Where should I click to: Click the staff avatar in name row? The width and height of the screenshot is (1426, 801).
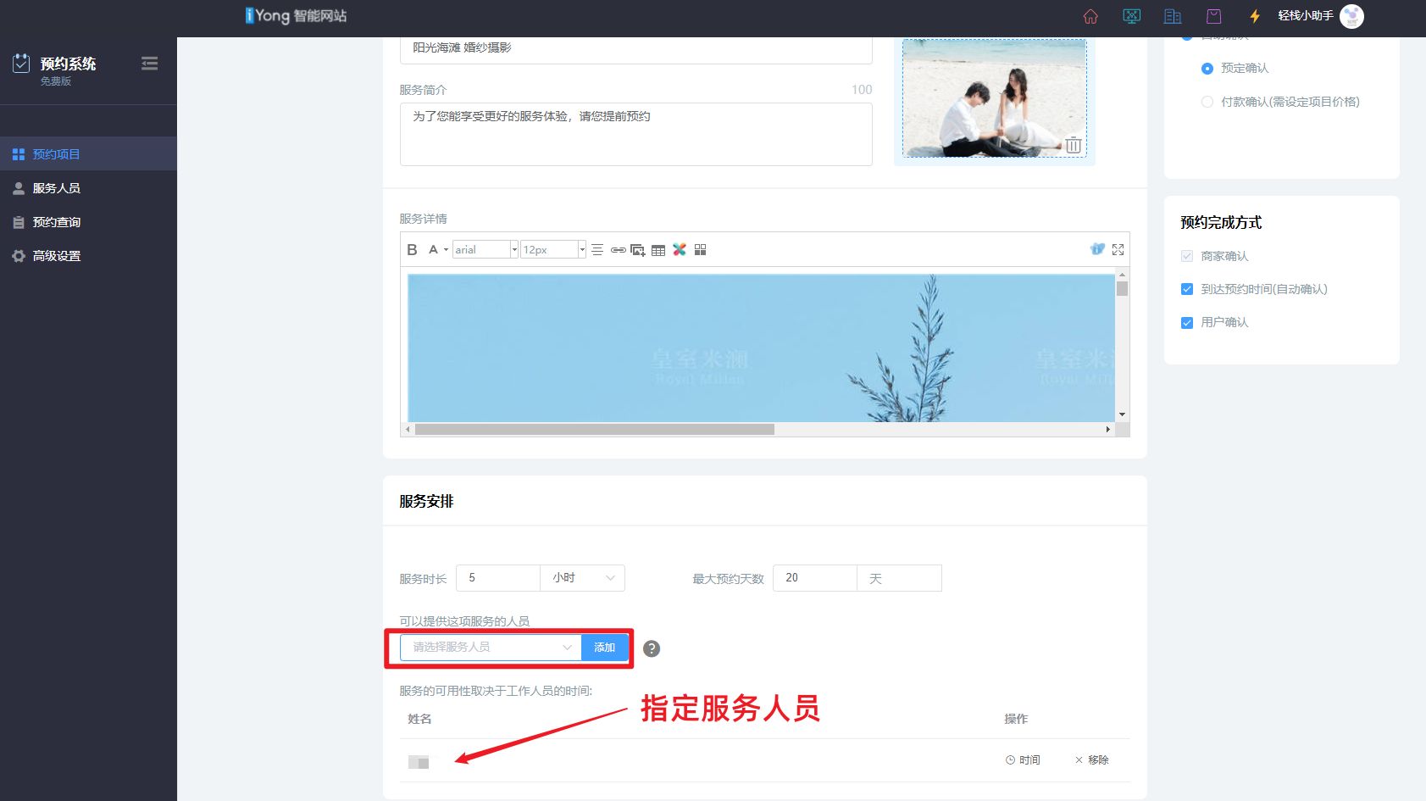point(419,762)
